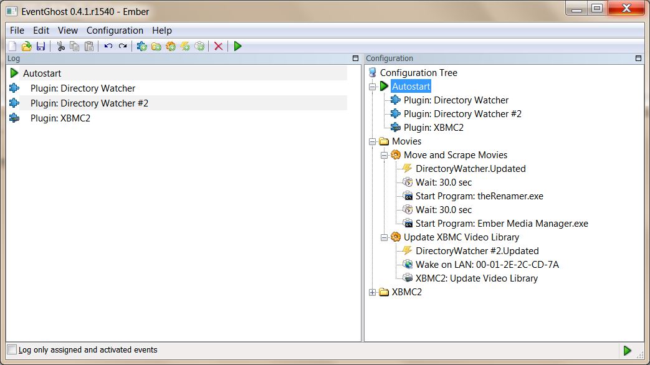
Task: Click the red X delete toolbar icon
Action: tap(219, 46)
